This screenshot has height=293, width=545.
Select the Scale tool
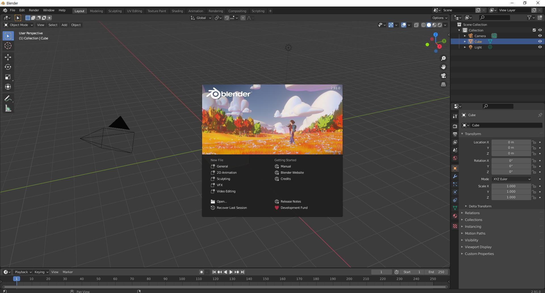pyautogui.click(x=8, y=77)
